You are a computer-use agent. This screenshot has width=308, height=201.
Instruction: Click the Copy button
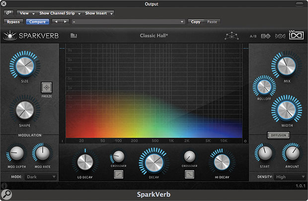click(196, 22)
